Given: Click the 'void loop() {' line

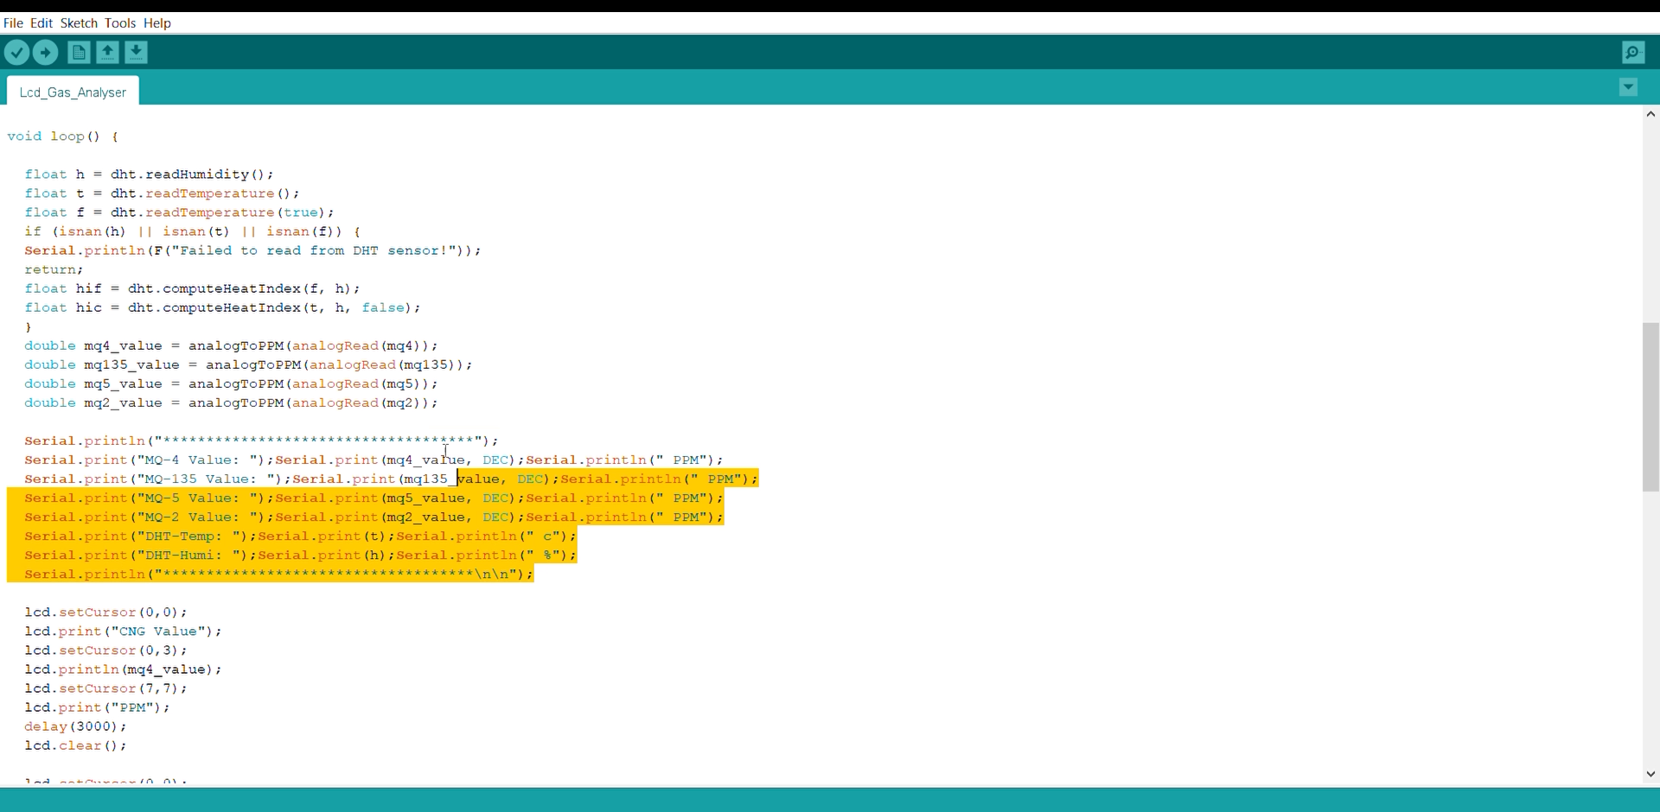Looking at the screenshot, I should pos(63,136).
